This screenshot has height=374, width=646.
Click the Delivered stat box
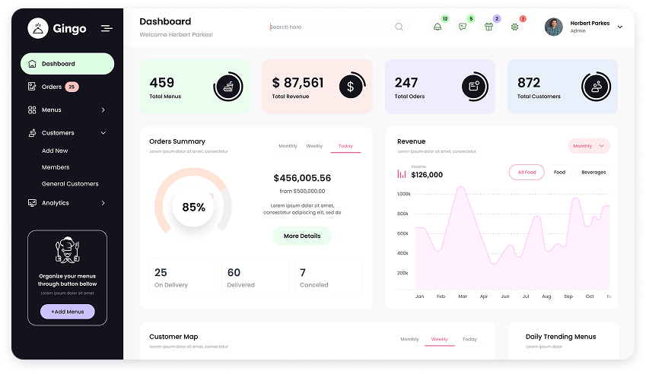coord(256,276)
